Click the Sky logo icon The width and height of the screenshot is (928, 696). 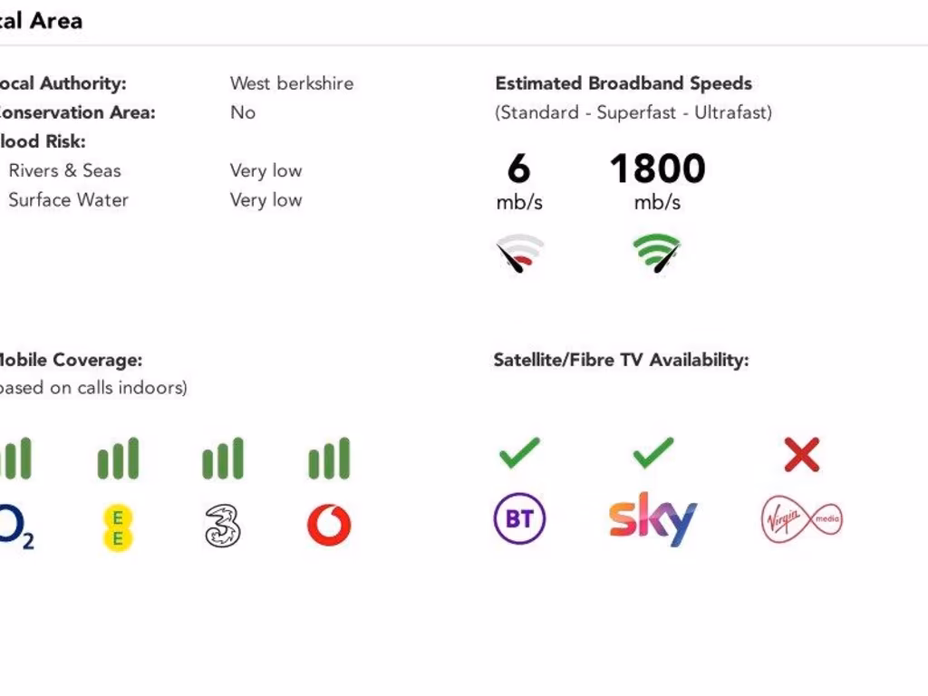click(652, 519)
